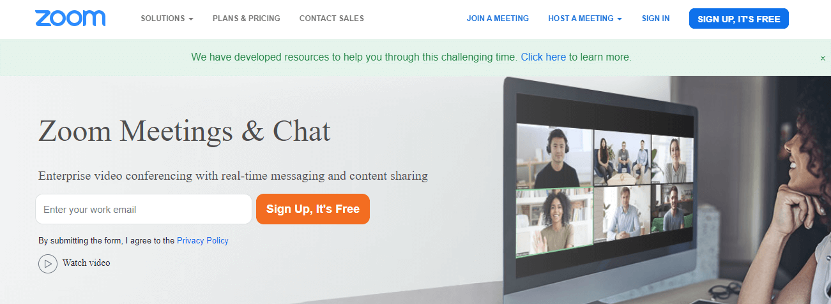Open the Host a Meeting dropdown

(584, 18)
